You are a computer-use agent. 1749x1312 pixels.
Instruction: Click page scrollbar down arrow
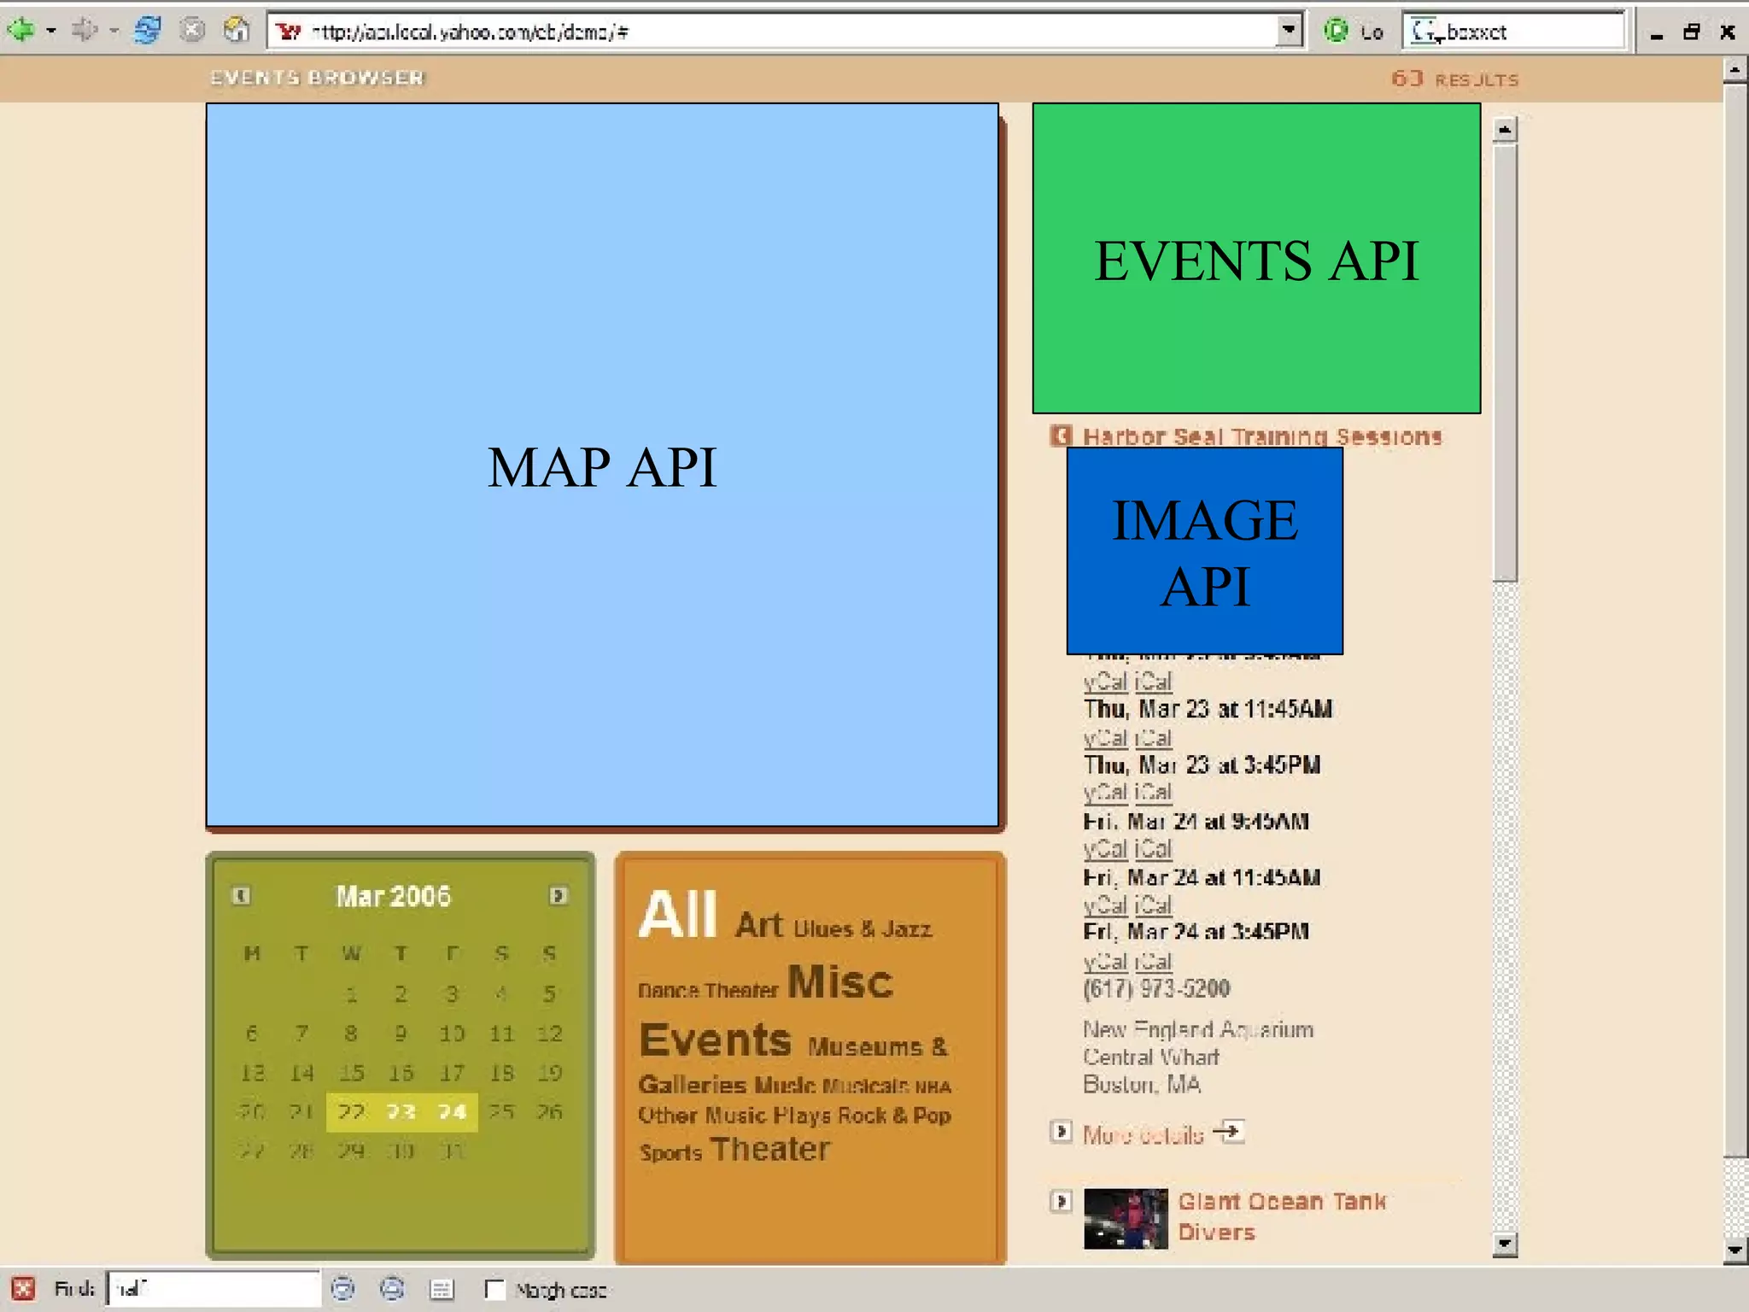pos(1734,1251)
